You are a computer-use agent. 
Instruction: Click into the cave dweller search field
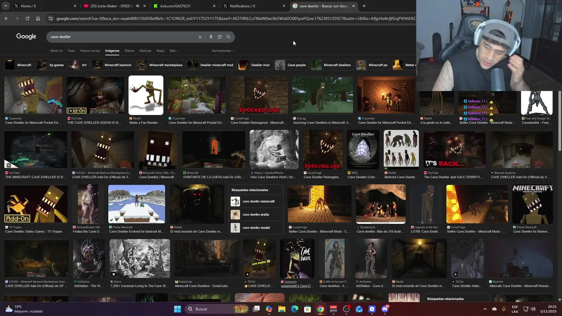tap(123, 37)
